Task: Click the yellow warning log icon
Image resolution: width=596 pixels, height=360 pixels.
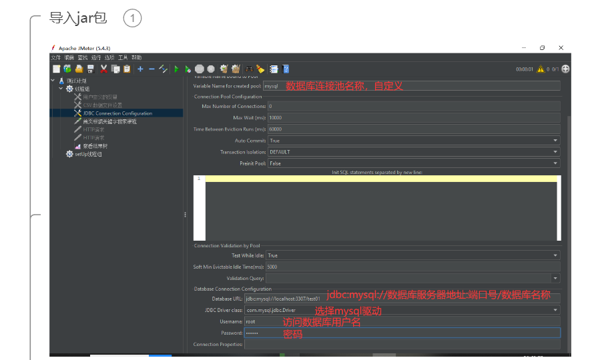Action: 541,69
